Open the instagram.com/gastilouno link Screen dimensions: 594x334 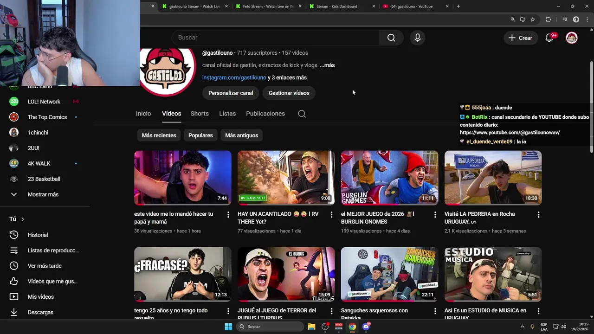(x=234, y=77)
